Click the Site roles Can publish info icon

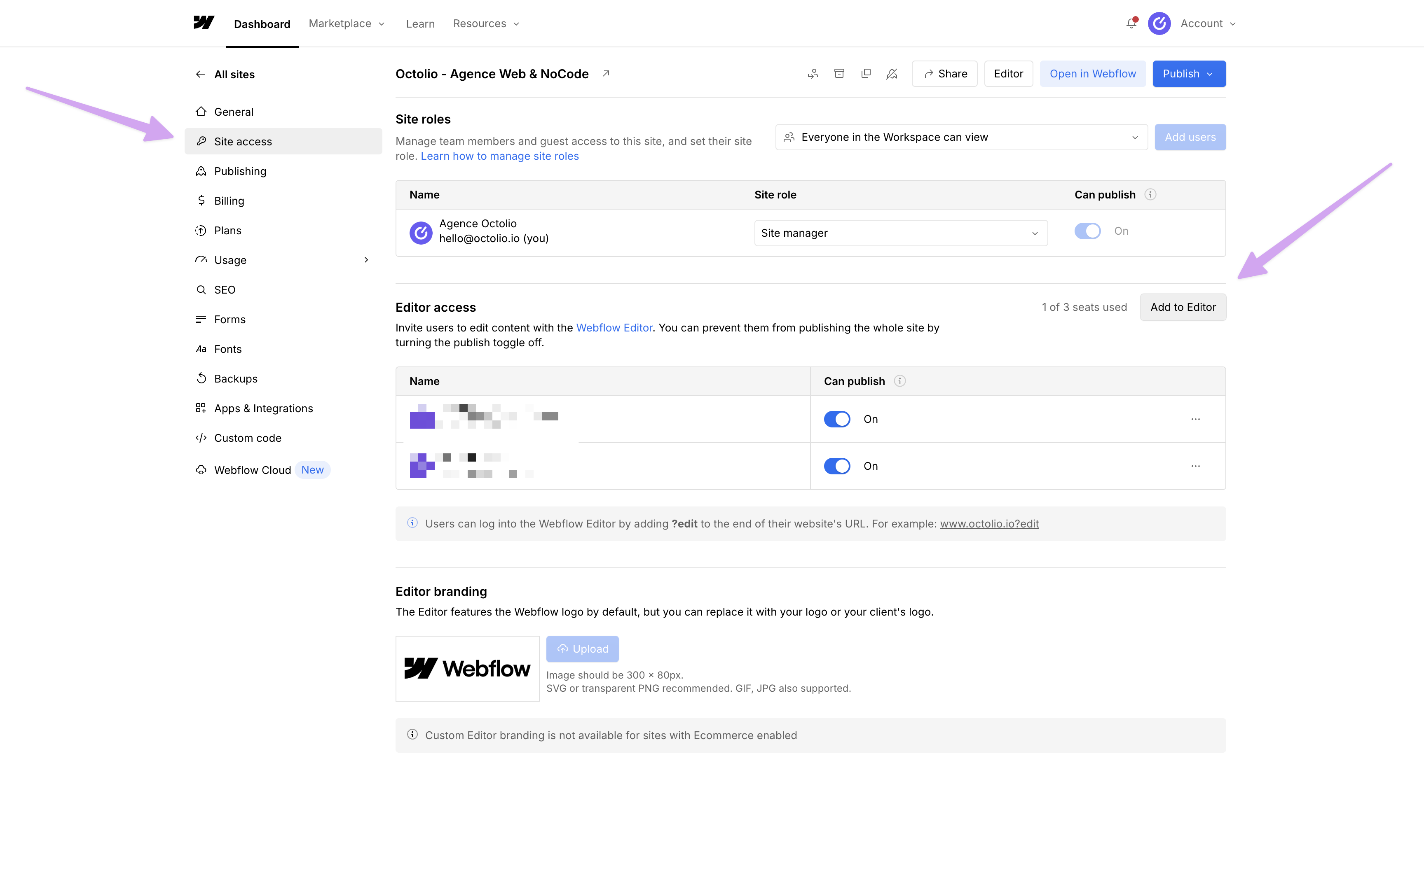(1150, 195)
